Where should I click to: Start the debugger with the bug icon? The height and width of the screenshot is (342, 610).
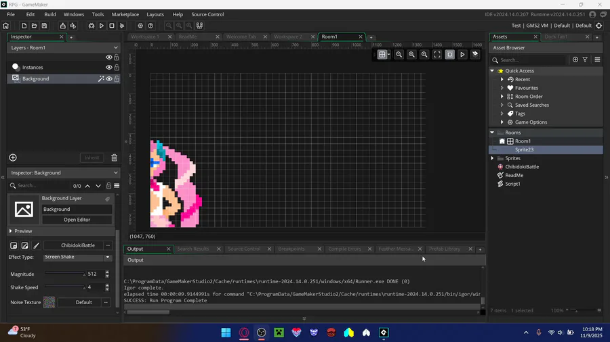click(x=91, y=26)
